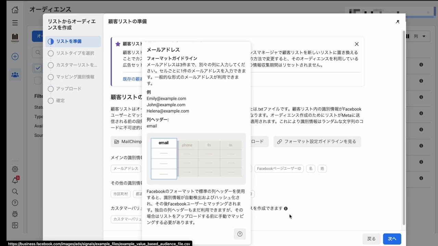438x246 pixels.
Task: Click Helena@example.com example text
Action: [168, 111]
